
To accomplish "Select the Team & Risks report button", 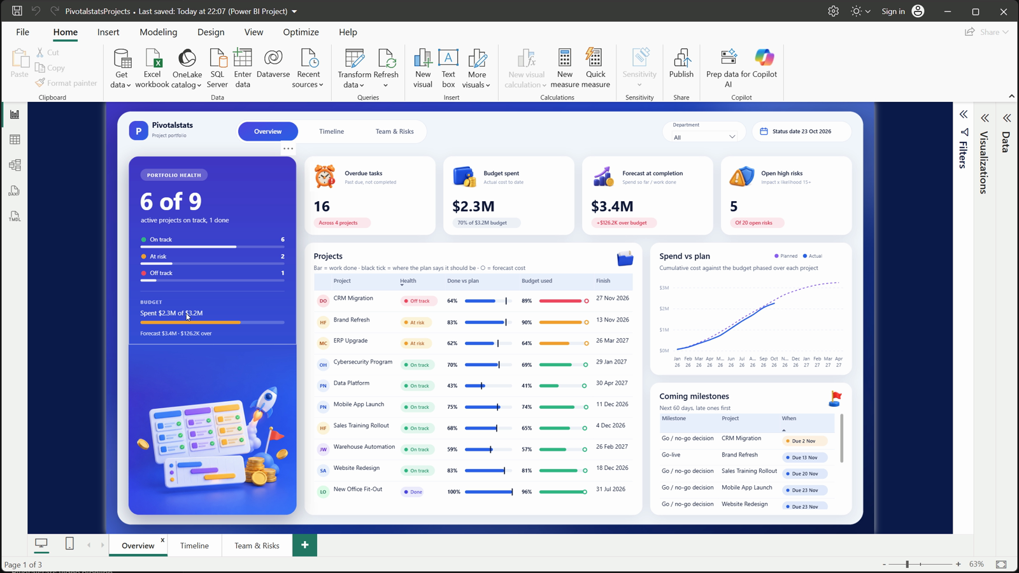I will click(394, 131).
